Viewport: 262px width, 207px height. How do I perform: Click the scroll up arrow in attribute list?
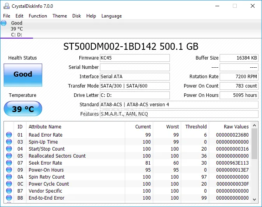click(x=255, y=125)
